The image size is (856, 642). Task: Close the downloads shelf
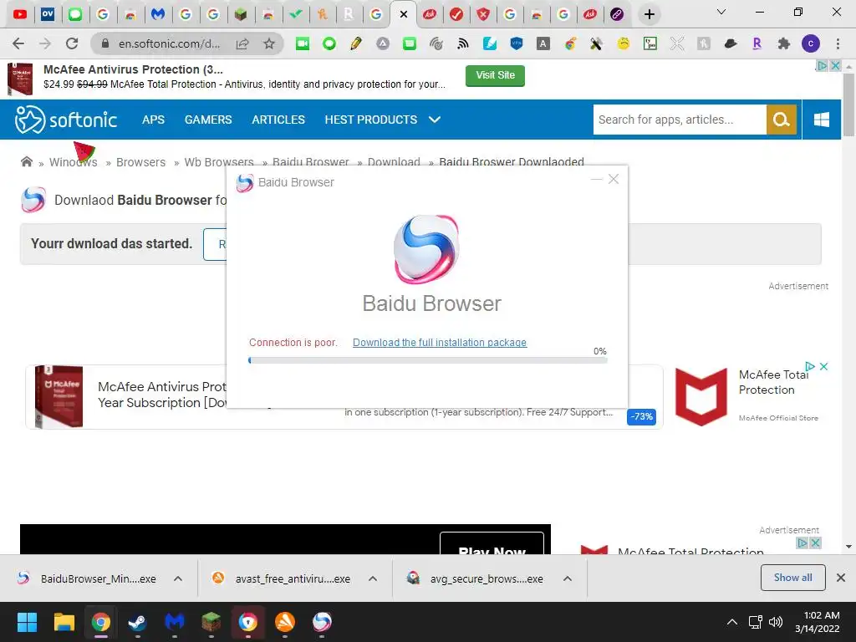(841, 578)
